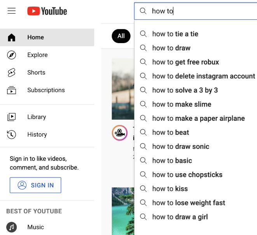
Task: Open watch History
Action: (x=47, y=134)
